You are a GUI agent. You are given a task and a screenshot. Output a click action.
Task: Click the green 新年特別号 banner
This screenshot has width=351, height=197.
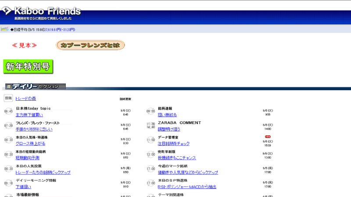coord(28,67)
